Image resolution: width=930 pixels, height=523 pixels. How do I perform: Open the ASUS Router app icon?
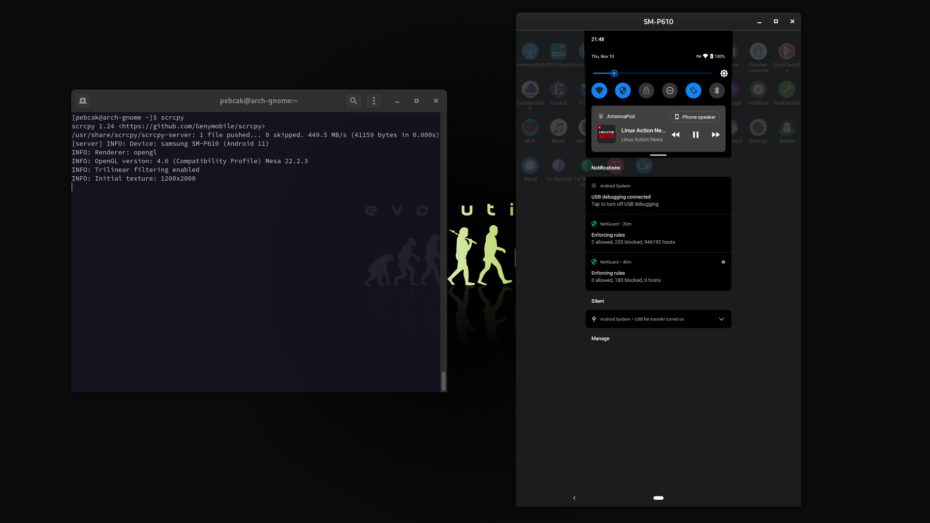click(x=558, y=51)
